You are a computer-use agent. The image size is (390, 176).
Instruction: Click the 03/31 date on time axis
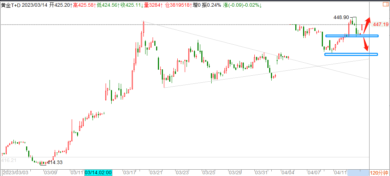[261, 172]
